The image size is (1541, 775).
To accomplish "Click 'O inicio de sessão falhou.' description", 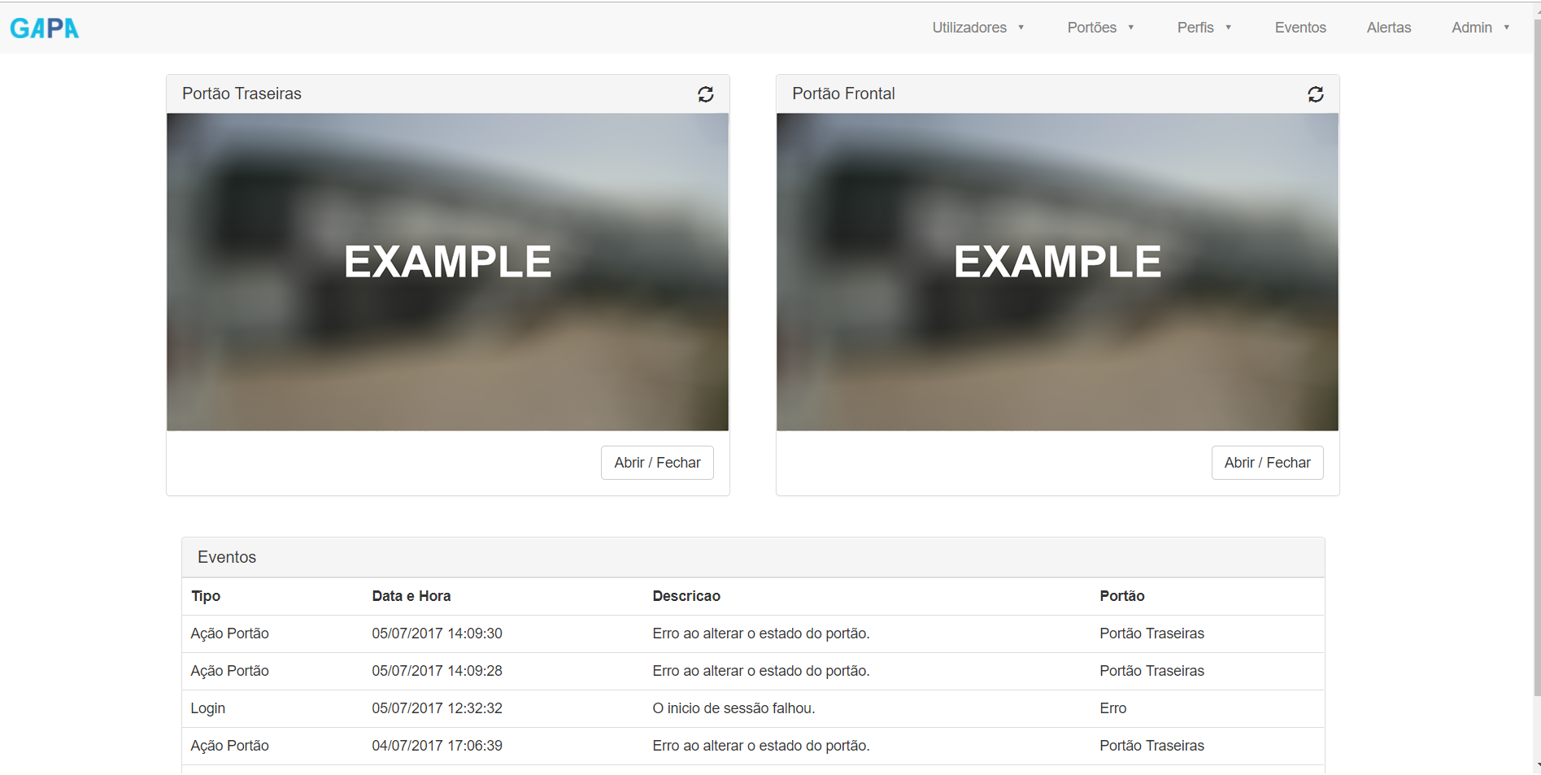I will (x=733, y=708).
